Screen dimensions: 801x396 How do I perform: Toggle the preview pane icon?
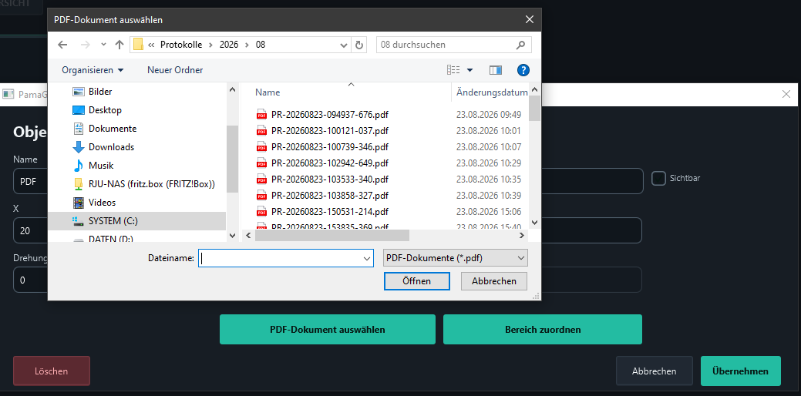(496, 70)
